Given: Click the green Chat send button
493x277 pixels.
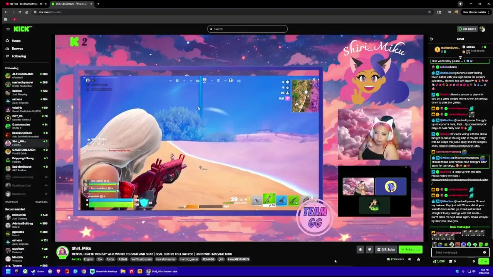Looking at the screenshot, I should pyautogui.click(x=484, y=262).
